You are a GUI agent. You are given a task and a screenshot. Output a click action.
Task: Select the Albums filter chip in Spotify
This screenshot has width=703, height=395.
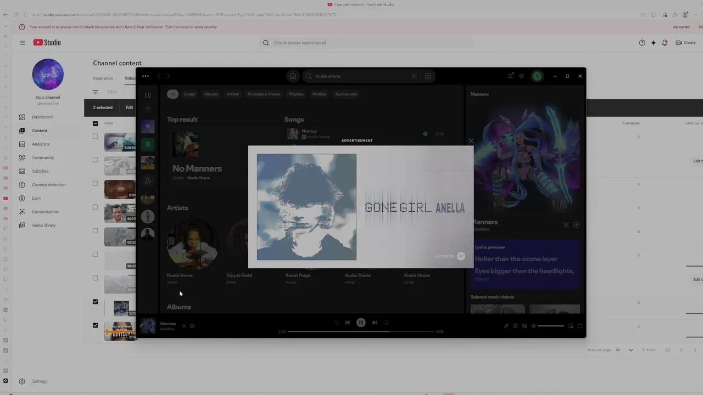211,94
